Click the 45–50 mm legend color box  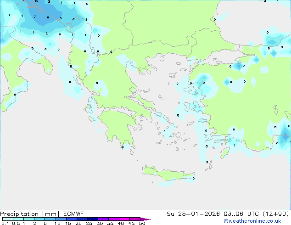tap(135, 219)
